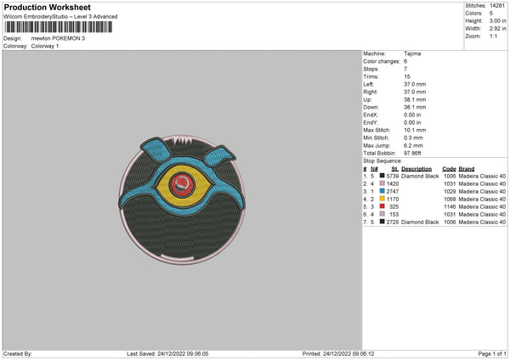The width and height of the screenshot is (510, 360).
Task: Click the design name "mewton POKEMON 3"
Action: (x=58, y=38)
